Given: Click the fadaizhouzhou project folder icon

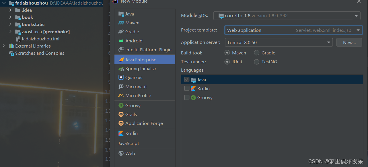Looking at the screenshot, I should coord(11,3).
